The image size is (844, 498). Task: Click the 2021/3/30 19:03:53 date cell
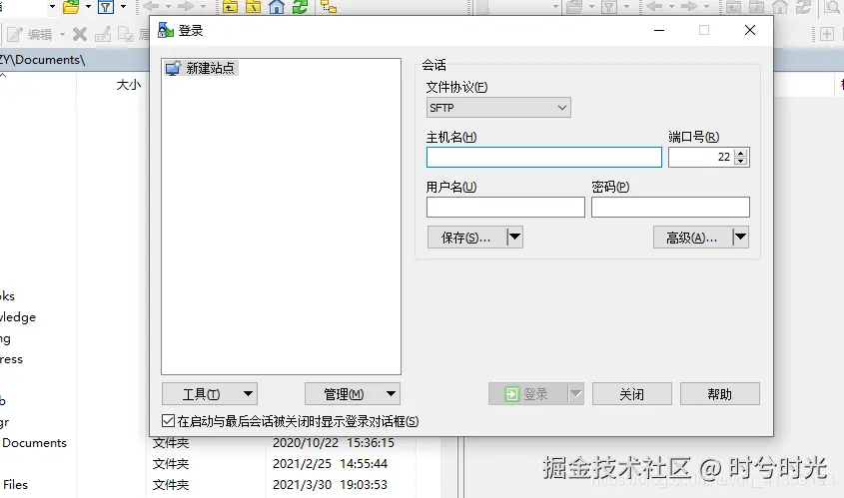click(x=330, y=485)
